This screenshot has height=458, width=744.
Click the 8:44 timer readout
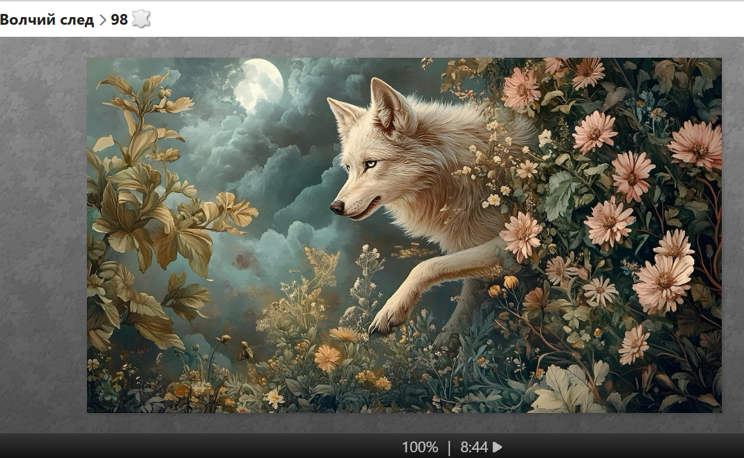point(474,447)
